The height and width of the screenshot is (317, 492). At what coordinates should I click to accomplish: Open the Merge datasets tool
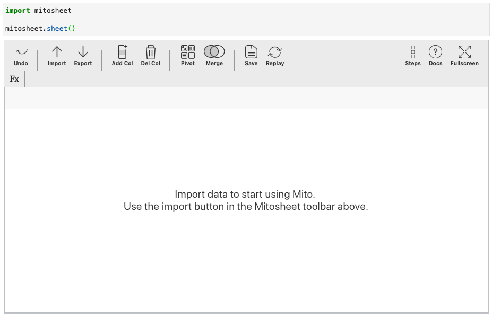click(x=214, y=56)
